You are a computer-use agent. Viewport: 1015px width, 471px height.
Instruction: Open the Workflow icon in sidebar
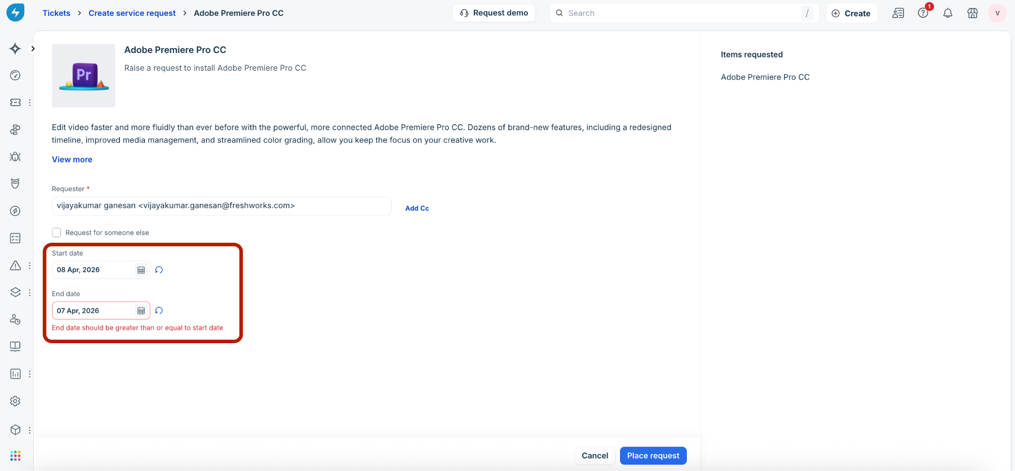point(15,130)
